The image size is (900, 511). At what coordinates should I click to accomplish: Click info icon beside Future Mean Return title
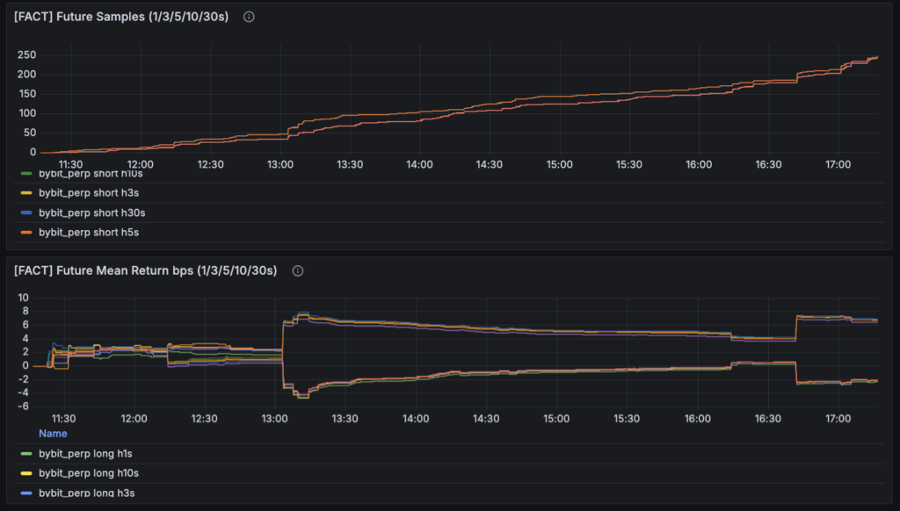point(298,271)
